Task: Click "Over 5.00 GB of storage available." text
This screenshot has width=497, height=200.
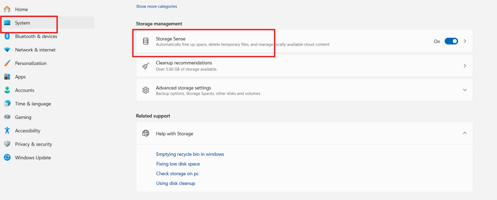Action: click(x=186, y=69)
